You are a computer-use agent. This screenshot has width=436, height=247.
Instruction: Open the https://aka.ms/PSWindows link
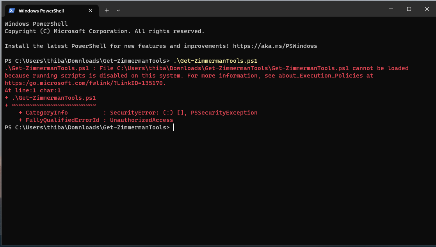(x=275, y=46)
